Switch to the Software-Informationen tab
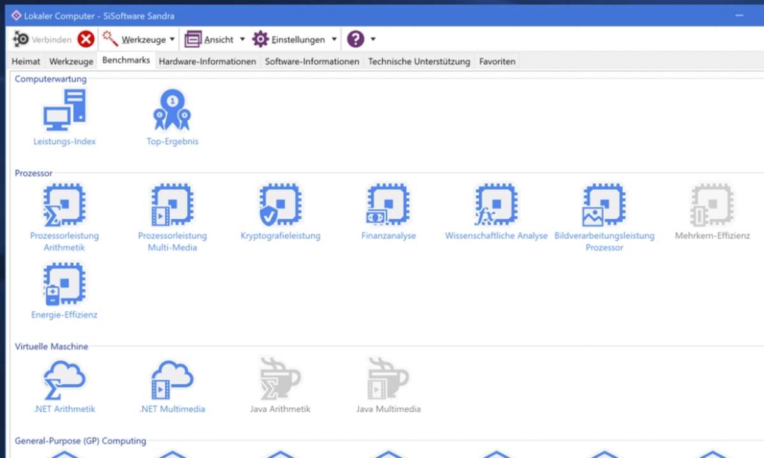 (x=312, y=62)
